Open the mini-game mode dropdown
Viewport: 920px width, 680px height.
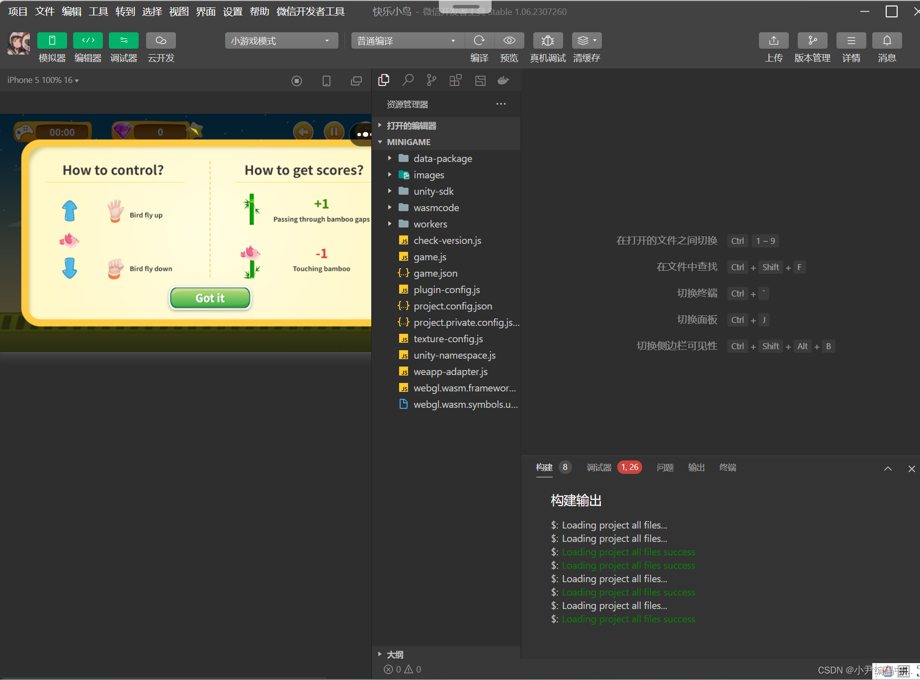281,41
